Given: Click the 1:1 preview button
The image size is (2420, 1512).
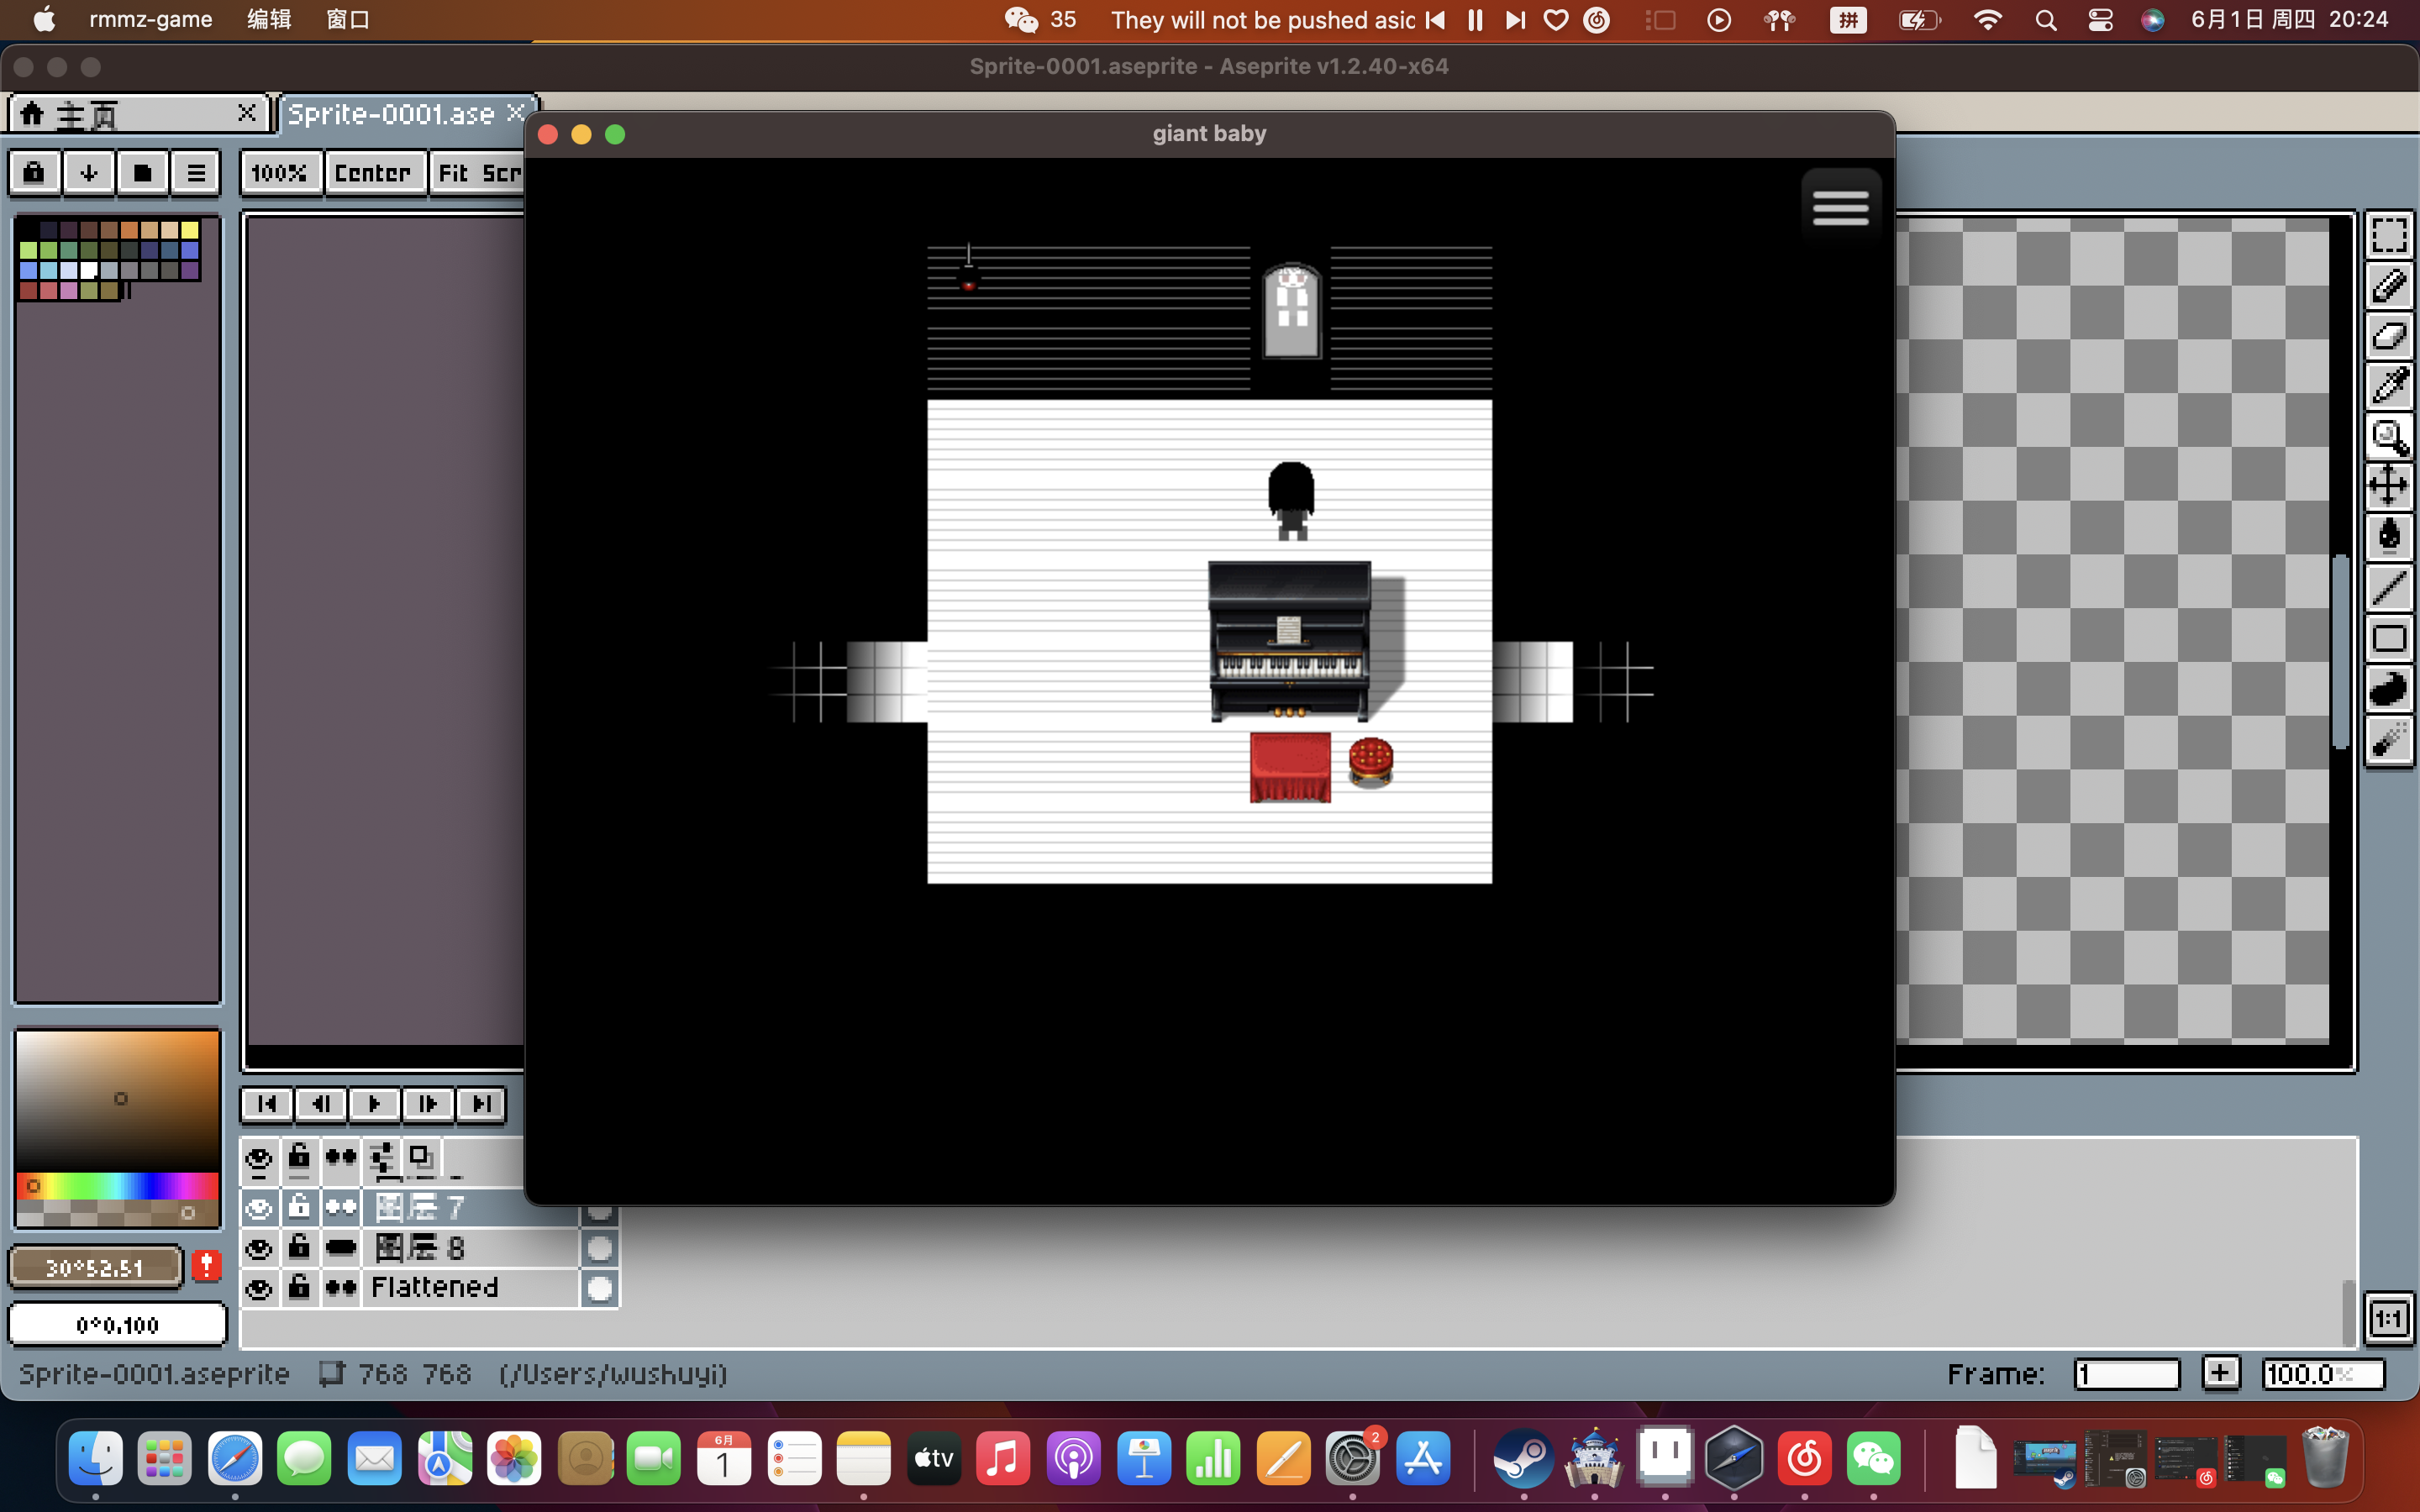Looking at the screenshot, I should [x=2388, y=1318].
